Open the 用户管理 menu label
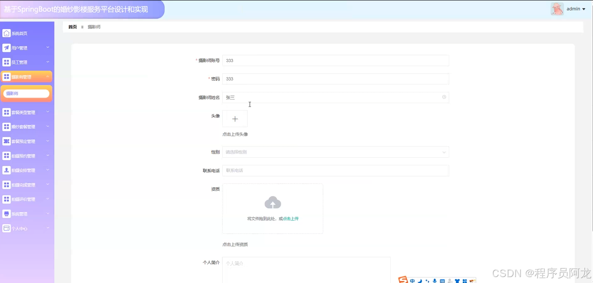The width and height of the screenshot is (593, 283). pos(19,48)
